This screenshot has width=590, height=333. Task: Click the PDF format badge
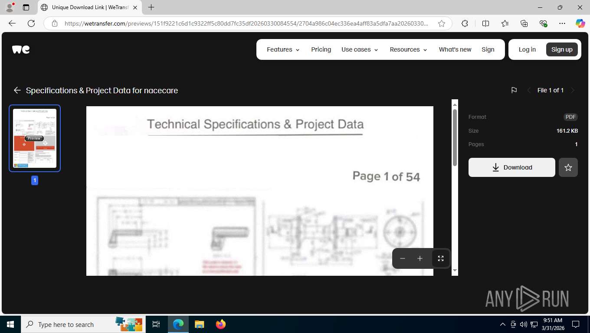point(570,117)
